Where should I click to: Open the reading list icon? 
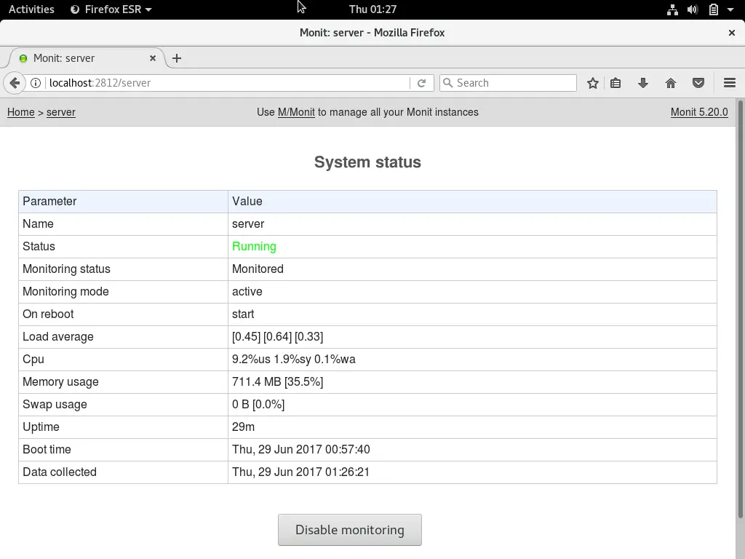(x=615, y=82)
